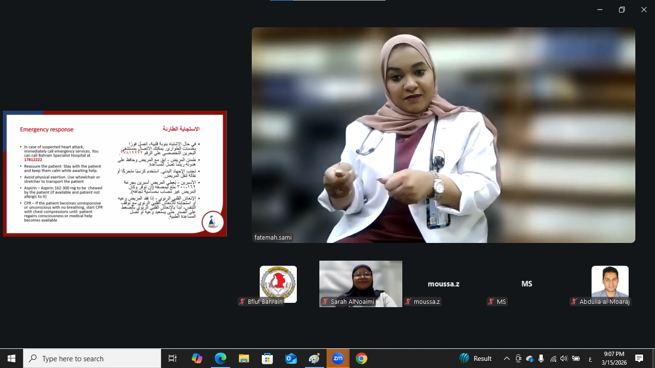Open Microsoft Edge from taskbar
Image resolution: width=655 pixels, height=368 pixels.
pyautogui.click(x=221, y=358)
